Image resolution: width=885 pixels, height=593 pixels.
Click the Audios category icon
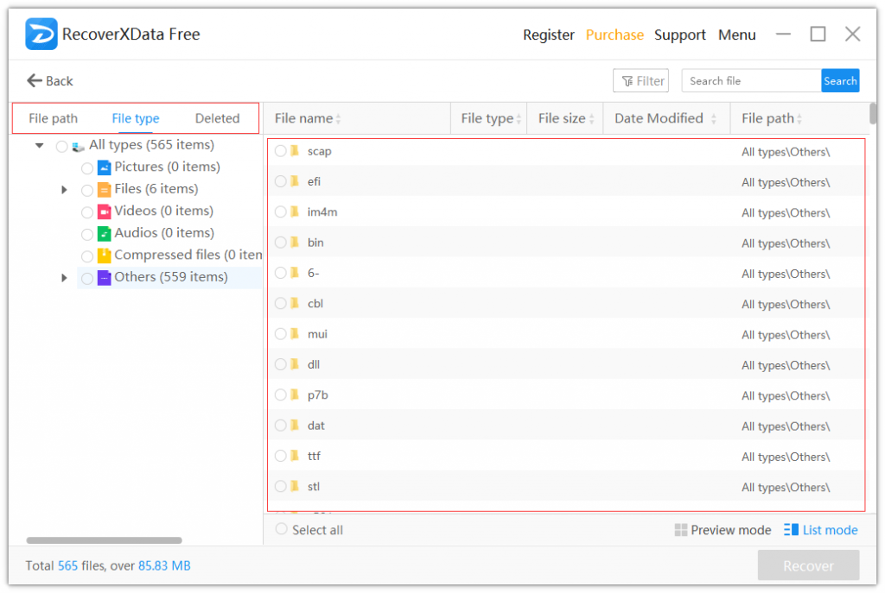(102, 232)
